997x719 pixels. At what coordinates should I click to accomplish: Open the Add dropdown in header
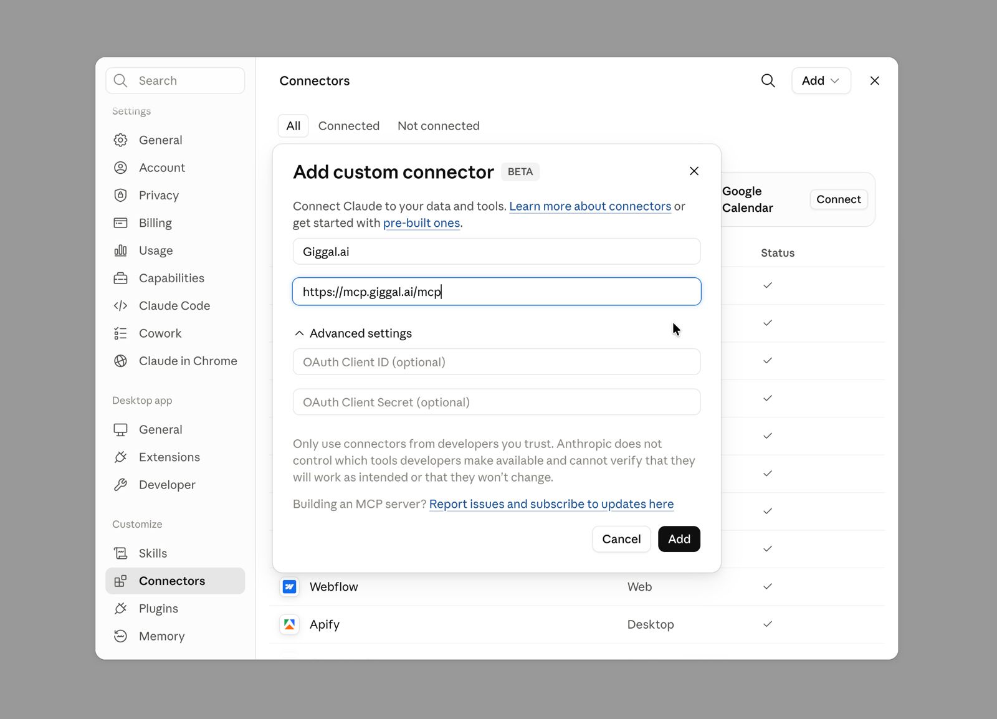coord(821,80)
